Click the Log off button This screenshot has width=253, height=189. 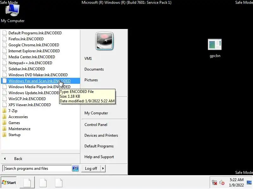(x=91, y=169)
